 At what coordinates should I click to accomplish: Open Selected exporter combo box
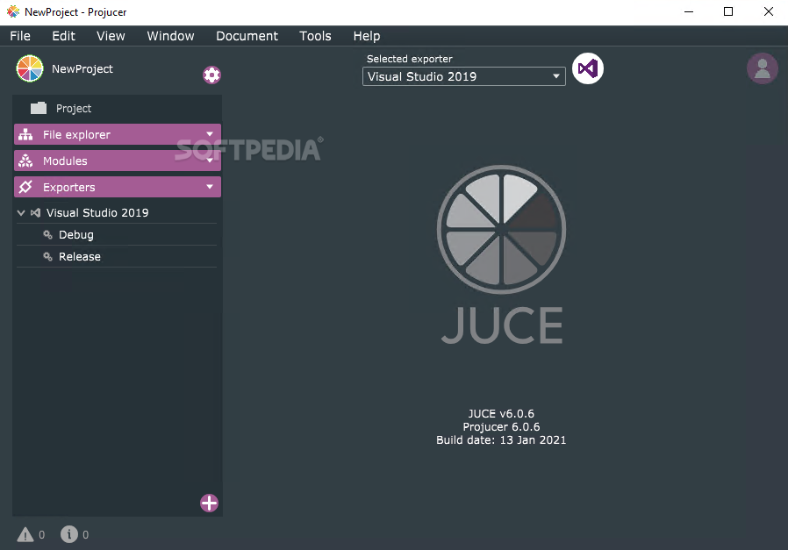point(464,76)
